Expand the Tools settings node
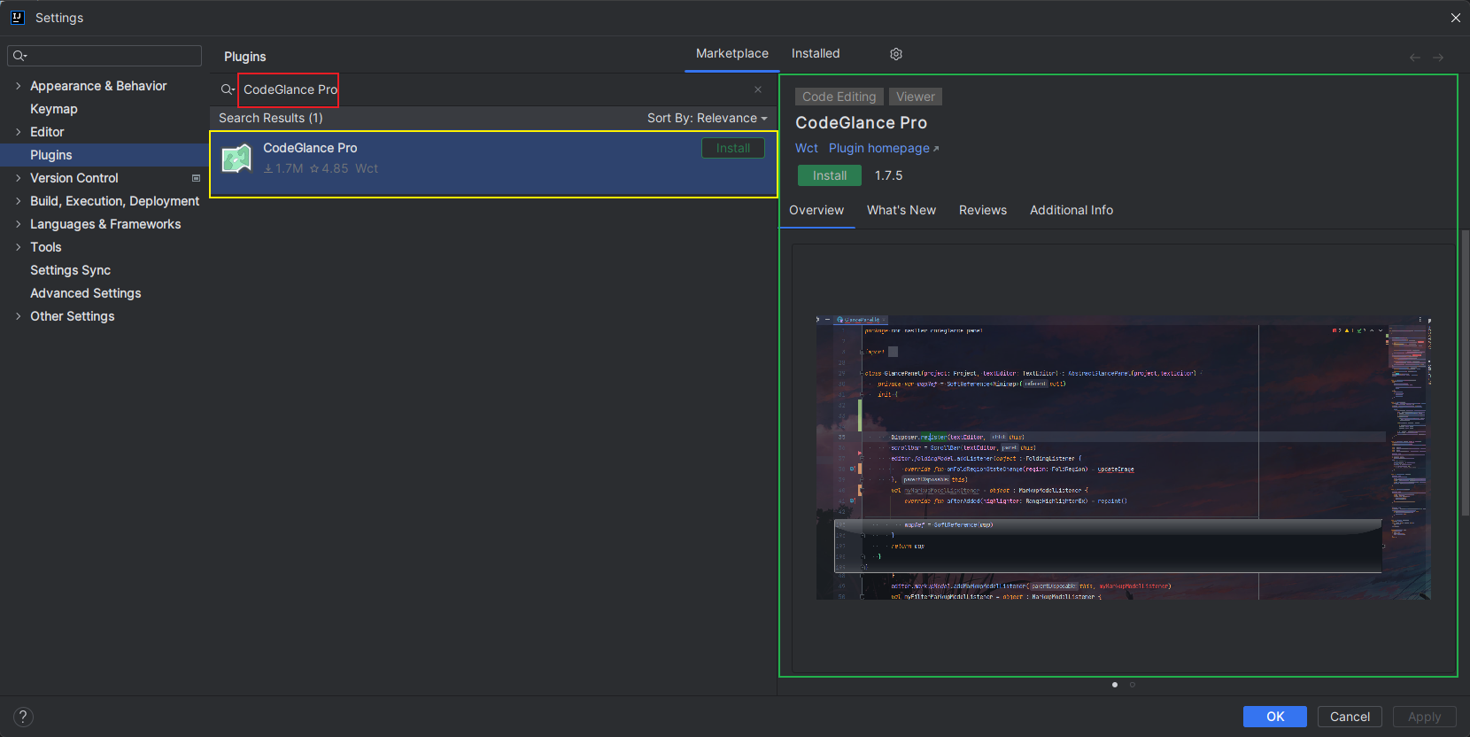Screen dimensions: 1470x737 click(18, 247)
